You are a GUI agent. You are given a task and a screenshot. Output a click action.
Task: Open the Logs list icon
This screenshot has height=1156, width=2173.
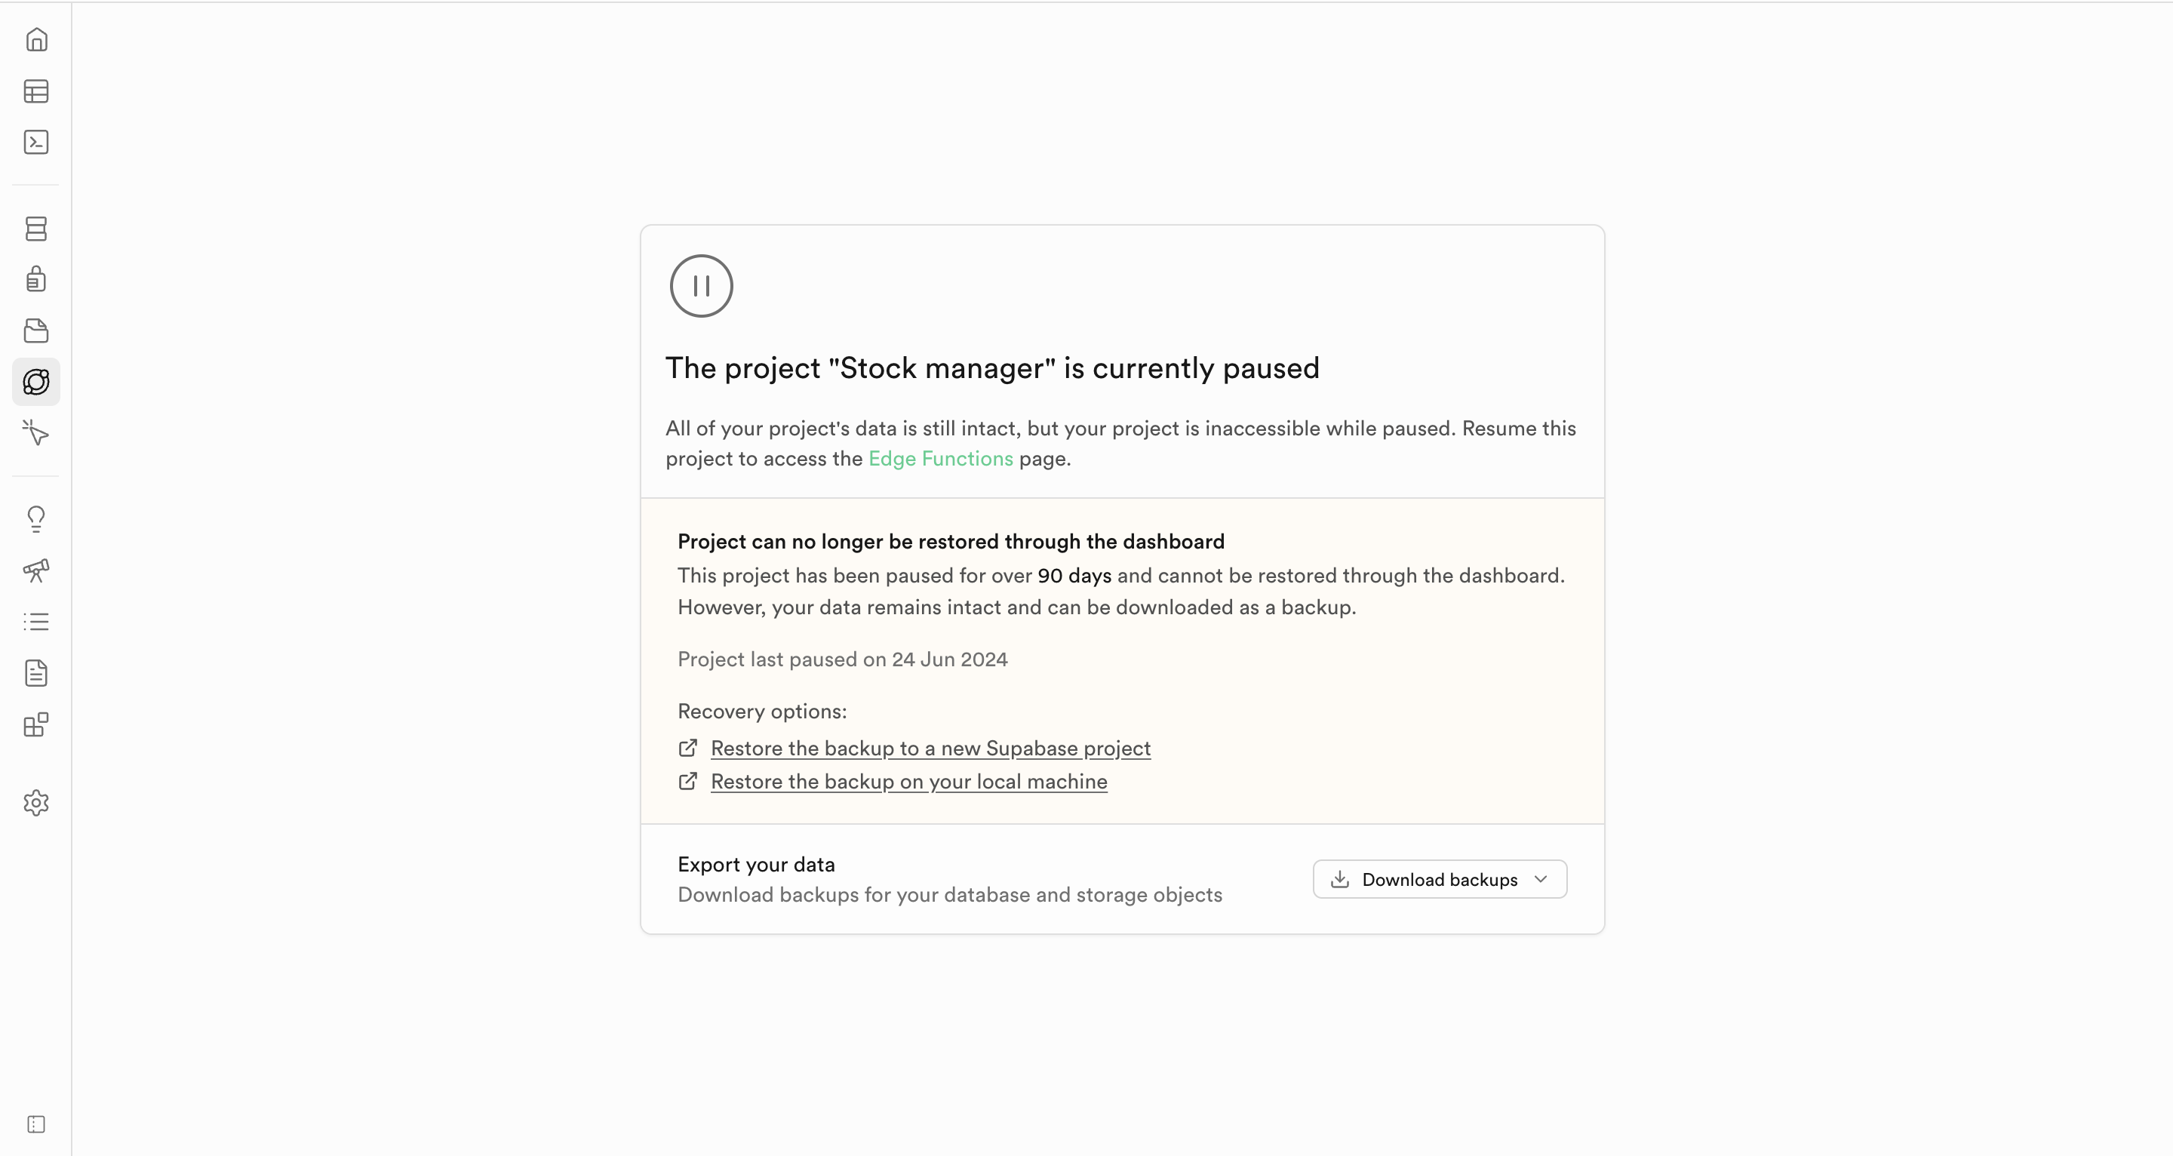36,622
